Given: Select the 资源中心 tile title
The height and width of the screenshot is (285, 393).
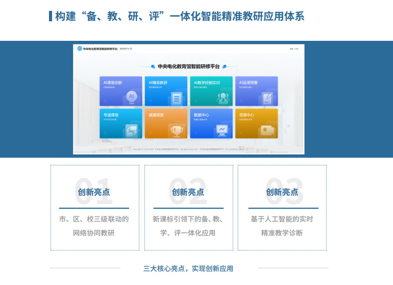Looking at the screenshot, I should pyautogui.click(x=246, y=115).
